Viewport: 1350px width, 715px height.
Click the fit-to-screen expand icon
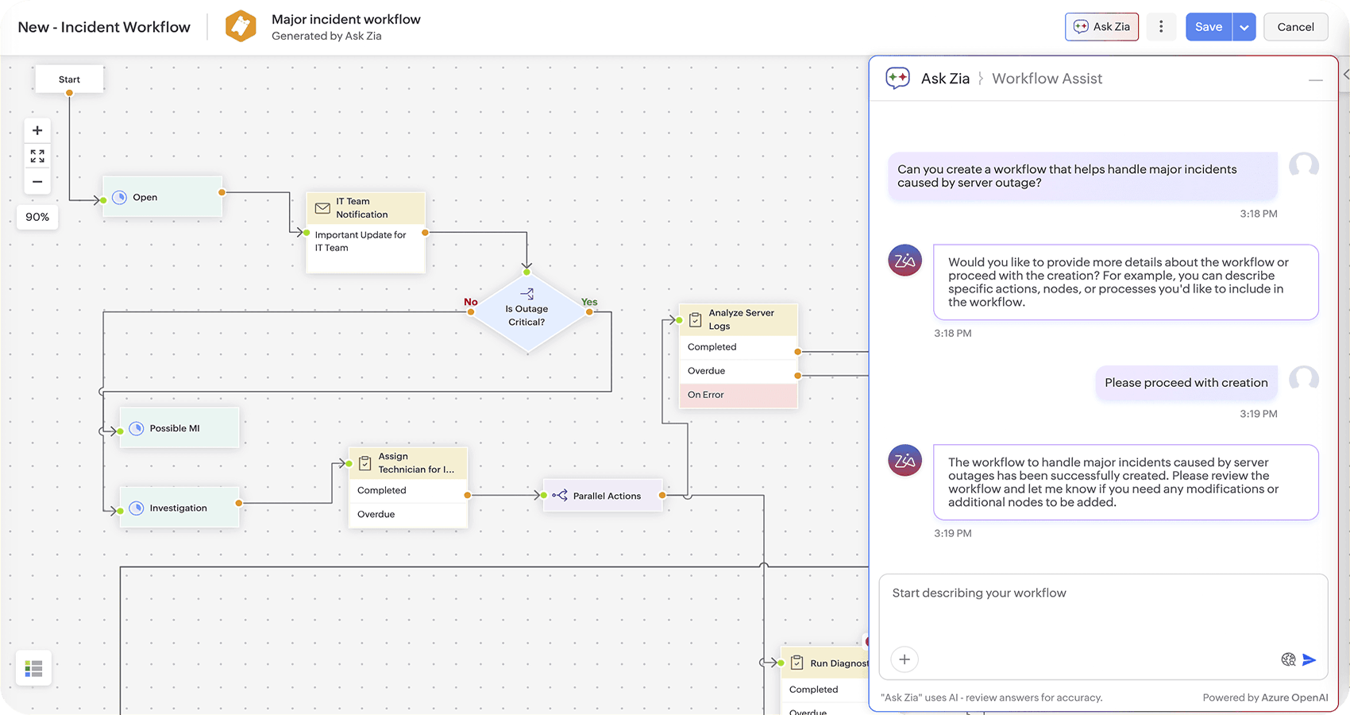[37, 156]
